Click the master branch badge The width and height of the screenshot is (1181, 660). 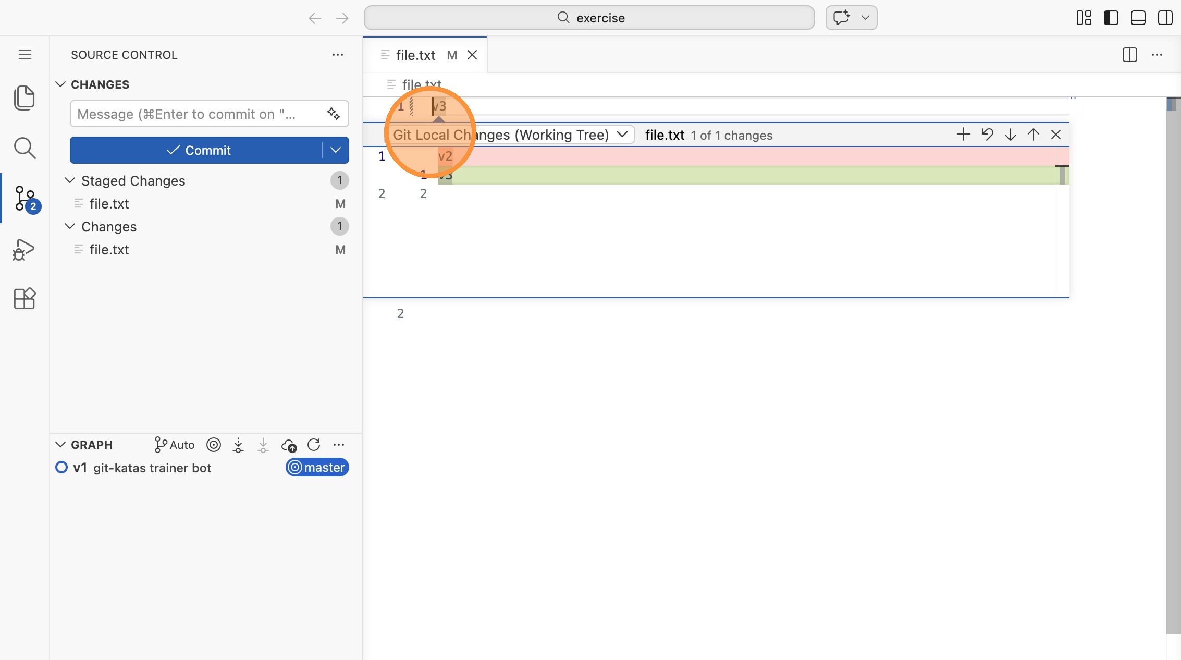[317, 467]
